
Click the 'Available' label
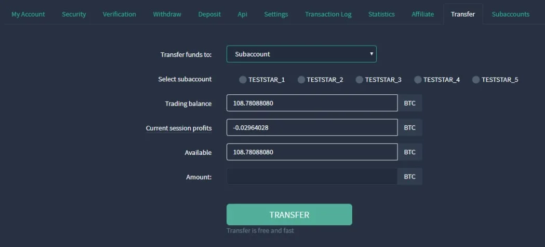point(198,153)
